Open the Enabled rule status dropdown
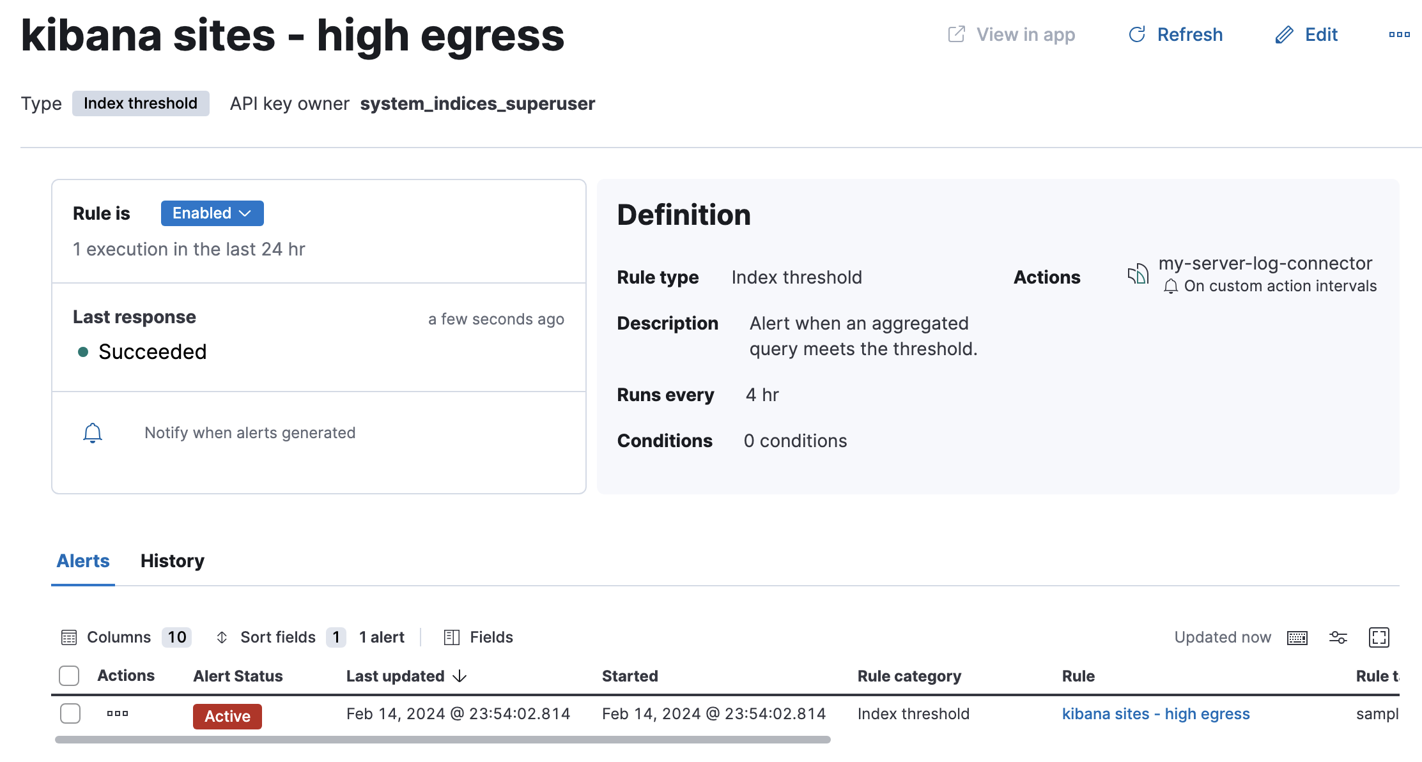This screenshot has width=1422, height=762. pos(212,213)
